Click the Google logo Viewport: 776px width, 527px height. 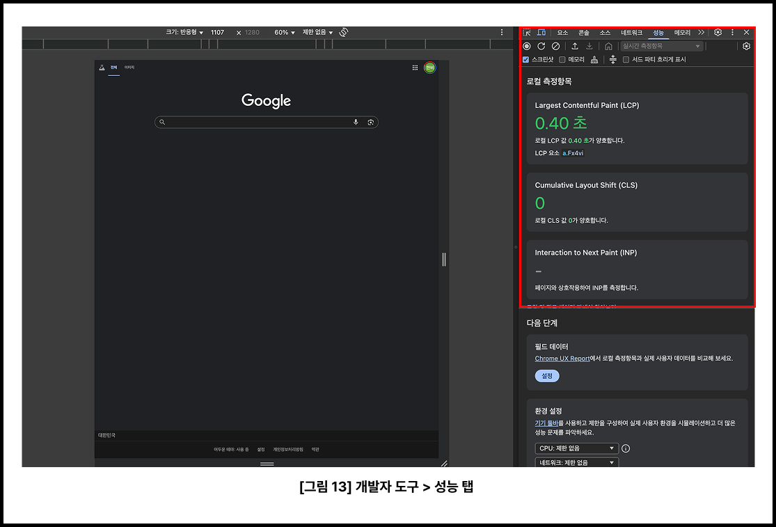pyautogui.click(x=267, y=100)
